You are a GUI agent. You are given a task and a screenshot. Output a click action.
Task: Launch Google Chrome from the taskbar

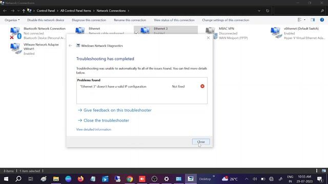coord(130,179)
